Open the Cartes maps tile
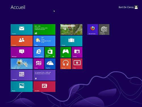This screenshot has width=142, height=107. [39, 64]
